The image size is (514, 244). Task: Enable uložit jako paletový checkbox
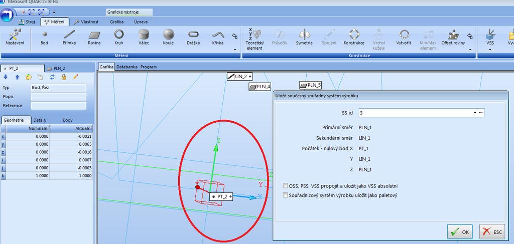coord(285,195)
